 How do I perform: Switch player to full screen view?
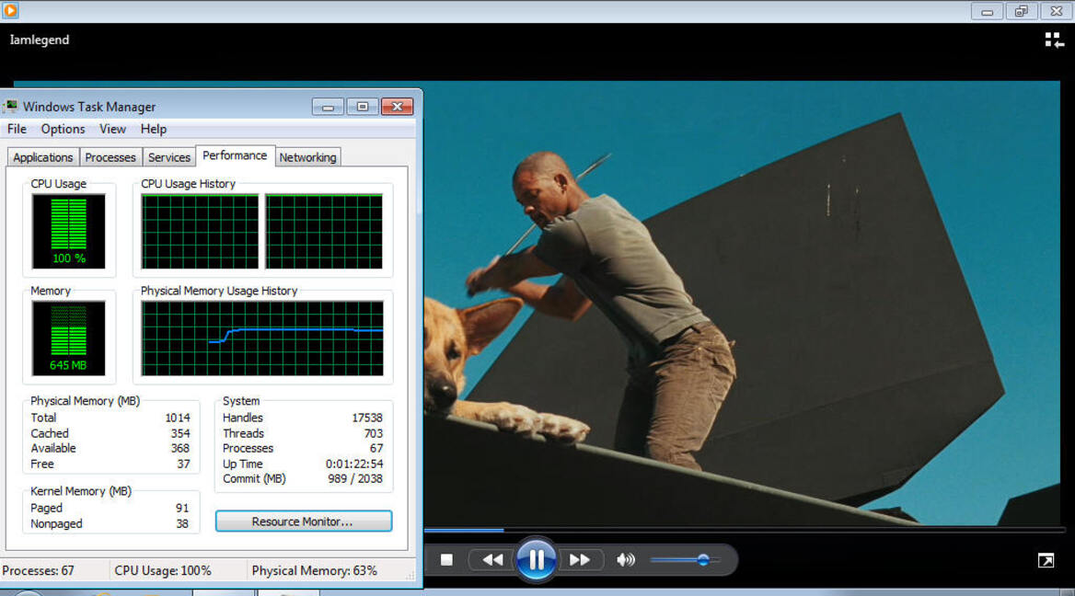pyautogui.click(x=1046, y=560)
